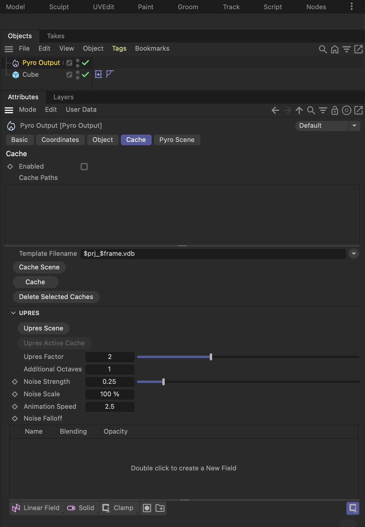
Task: Open the Pyro Scene tab
Action: (177, 140)
